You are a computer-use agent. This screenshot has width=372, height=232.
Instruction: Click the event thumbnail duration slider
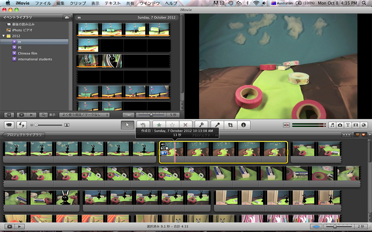(x=151, y=115)
